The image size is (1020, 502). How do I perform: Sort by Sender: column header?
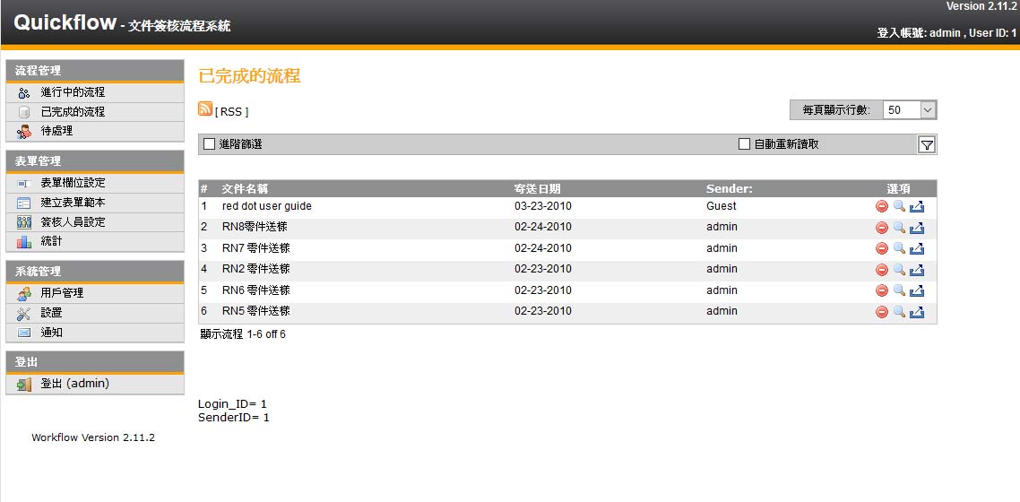pos(730,188)
